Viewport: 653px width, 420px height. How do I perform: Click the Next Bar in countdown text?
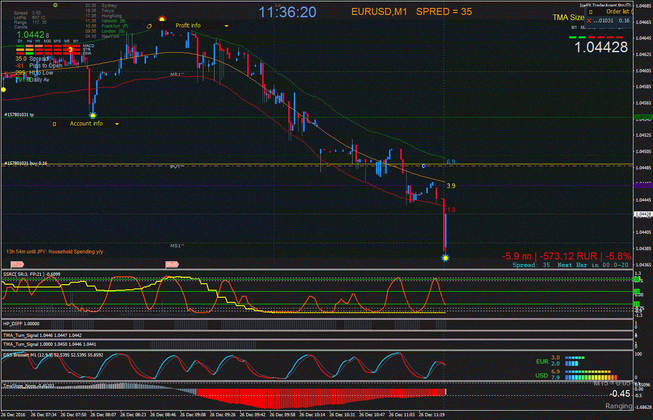(x=593, y=265)
